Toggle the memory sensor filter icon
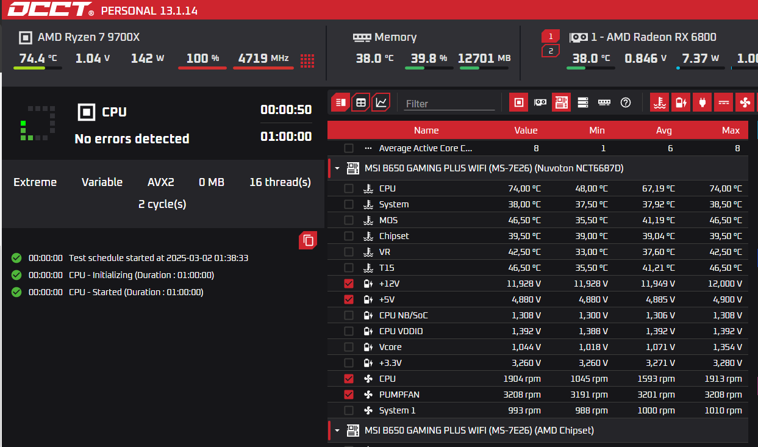The width and height of the screenshot is (758, 447). (x=604, y=102)
